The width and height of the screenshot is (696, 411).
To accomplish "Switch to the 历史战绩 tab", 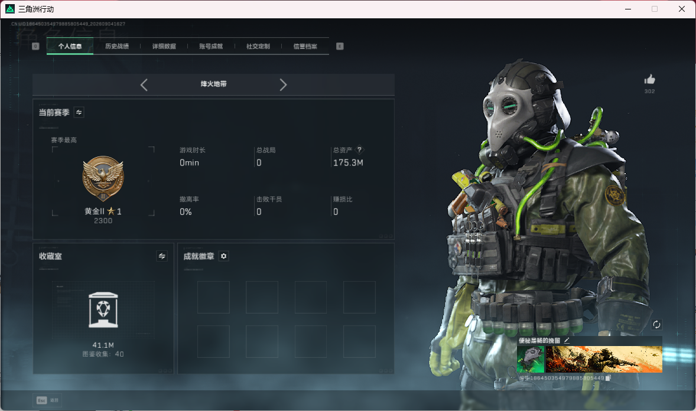I will (117, 46).
